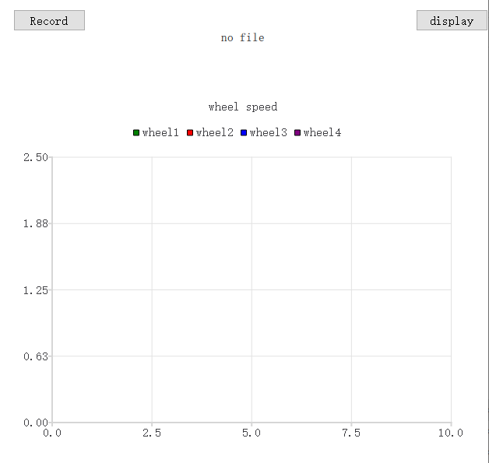This screenshot has width=489, height=463.
Task: Toggle the wheel2 series legend label
Action: tap(214, 133)
